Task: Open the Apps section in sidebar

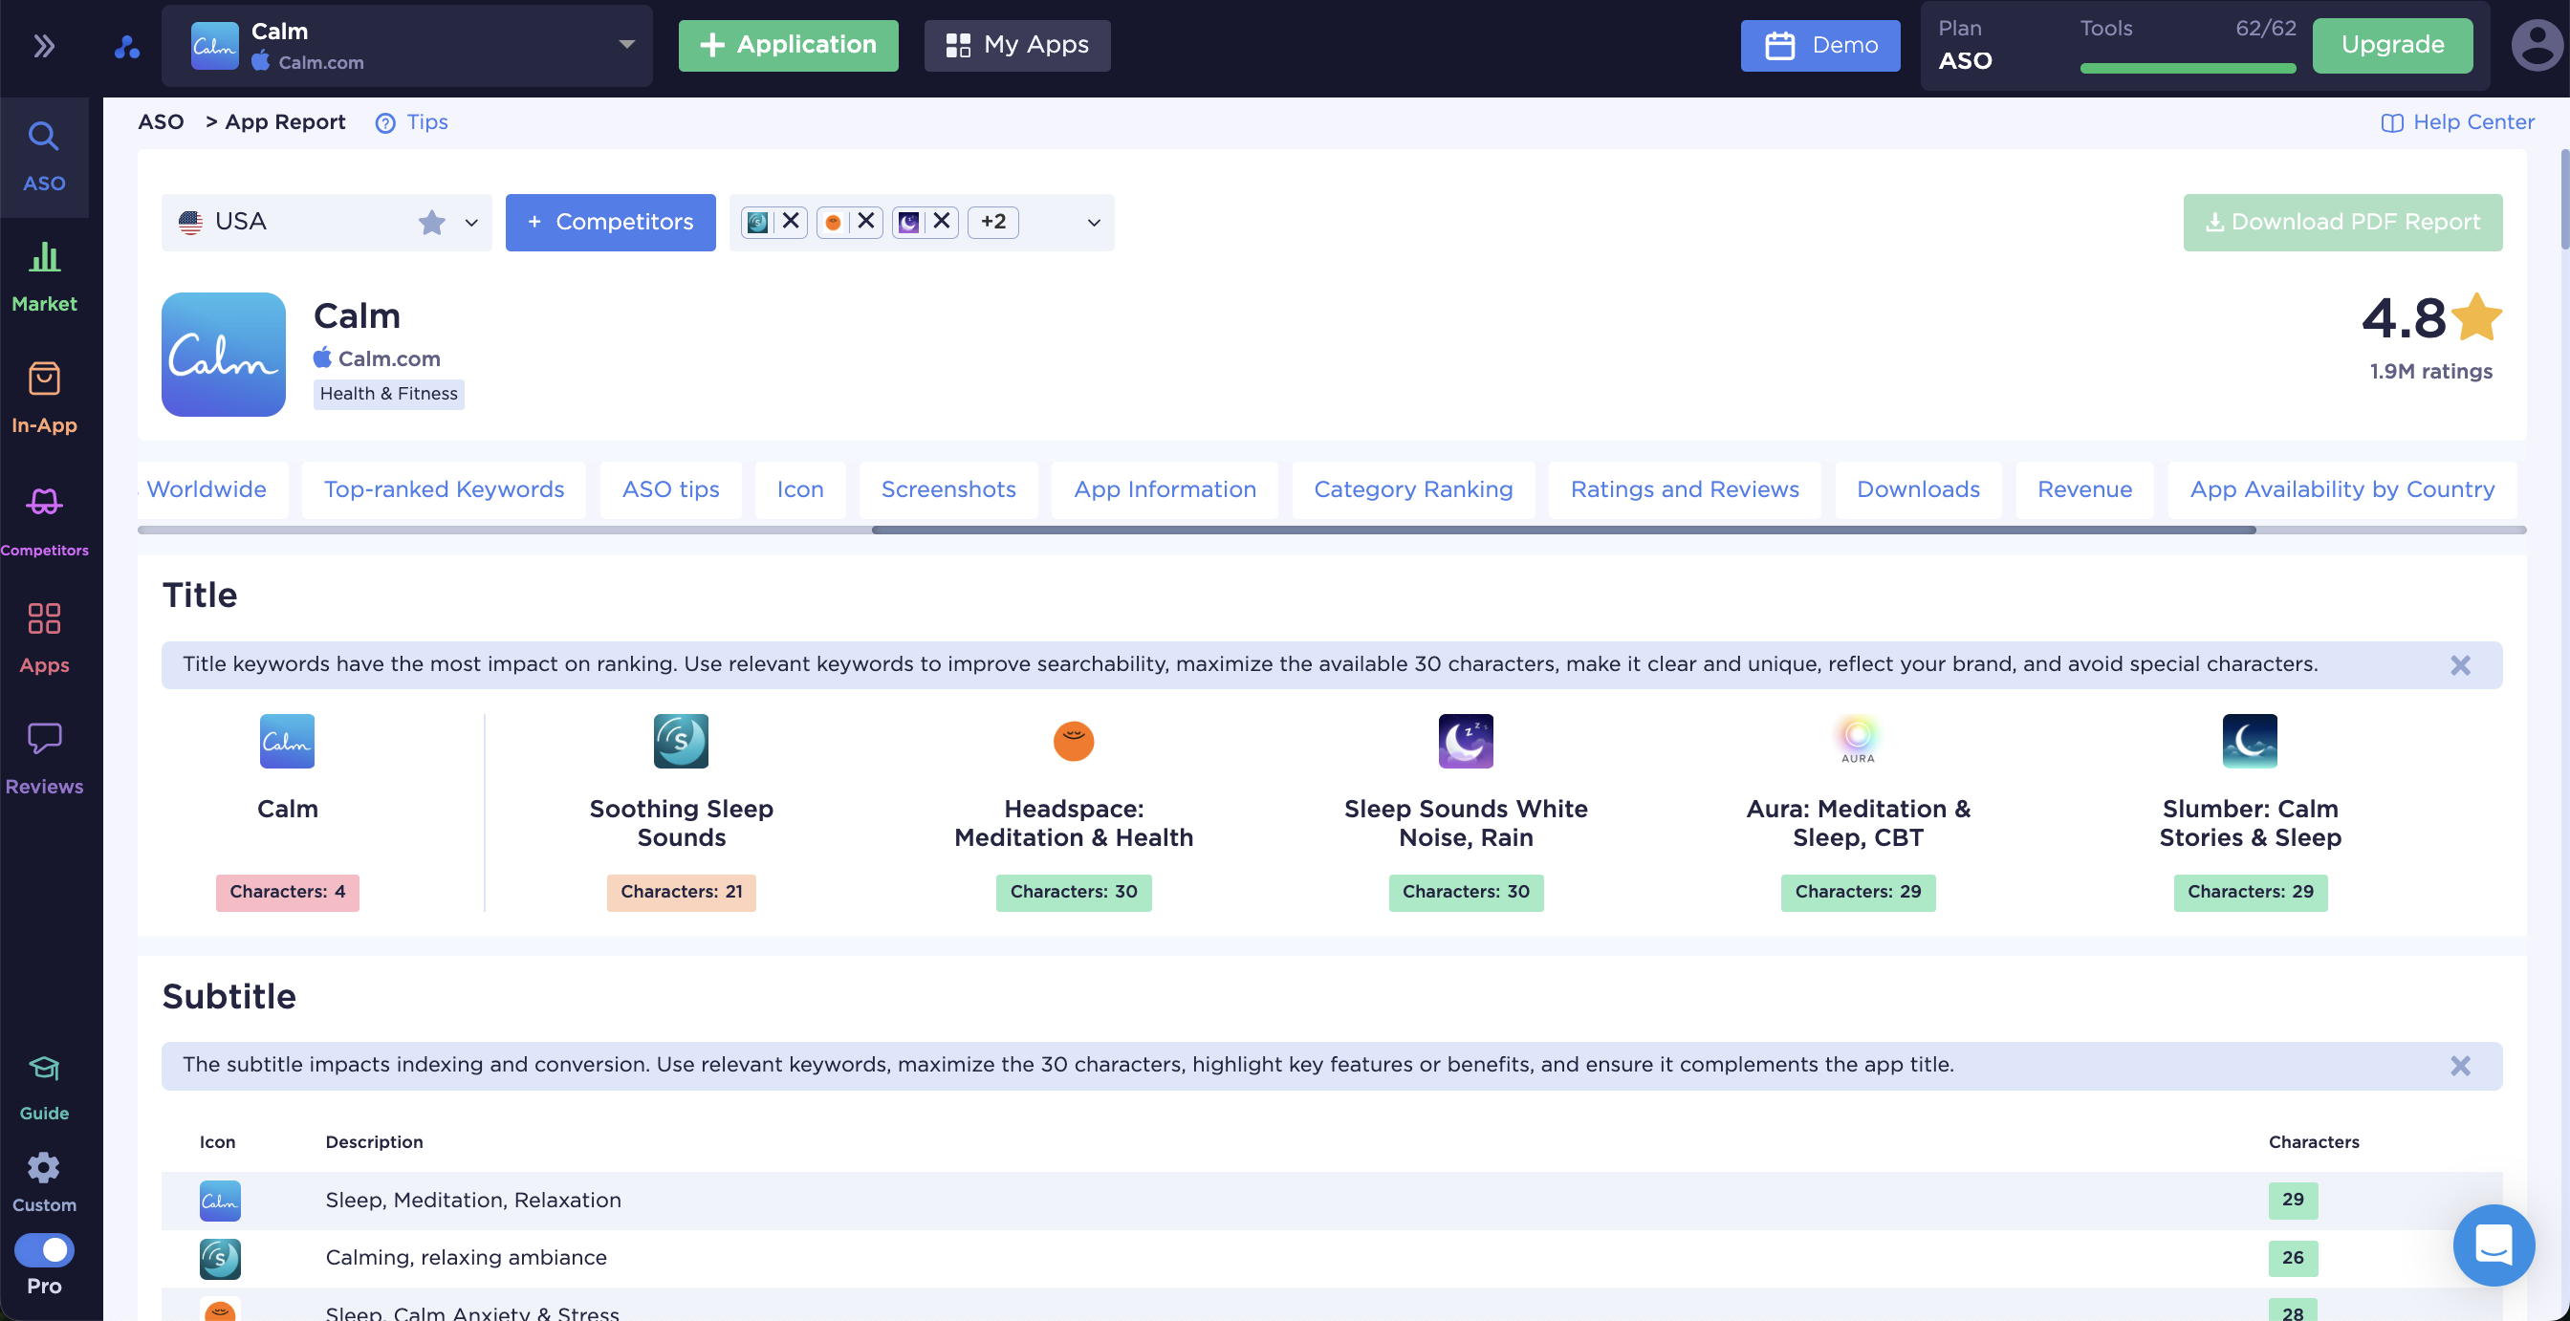Action: click(x=44, y=639)
